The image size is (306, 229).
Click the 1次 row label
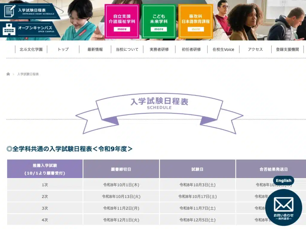pos(45,185)
